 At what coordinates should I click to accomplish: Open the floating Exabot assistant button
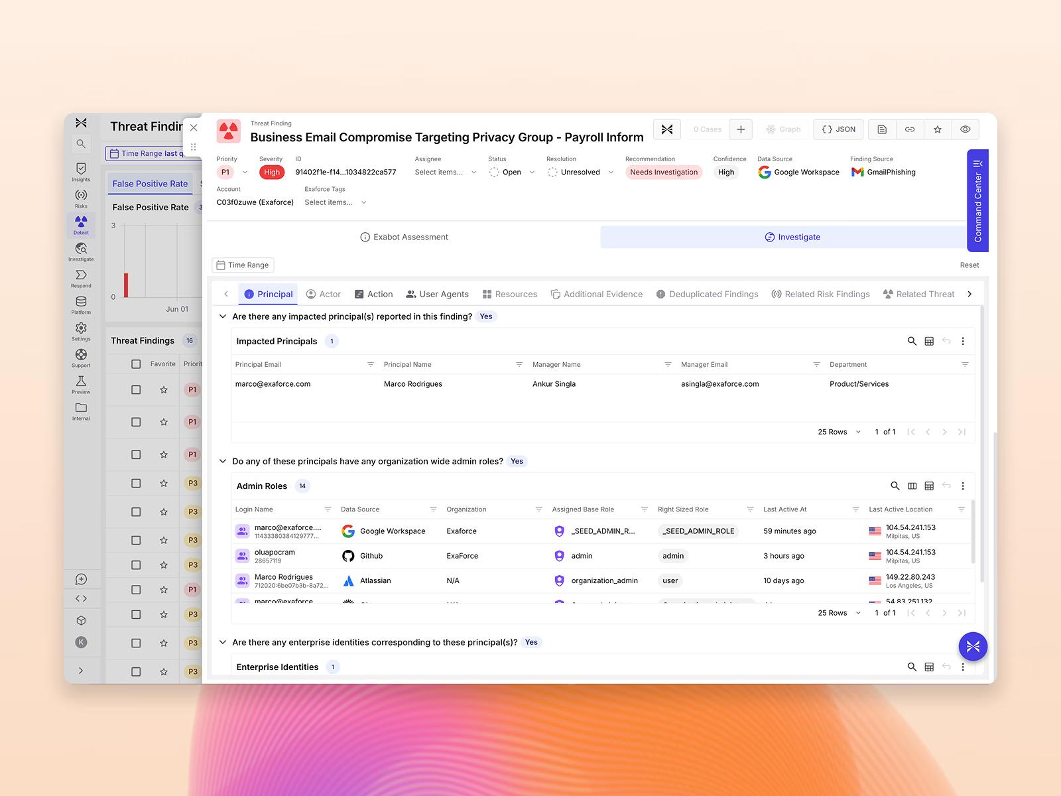click(973, 646)
